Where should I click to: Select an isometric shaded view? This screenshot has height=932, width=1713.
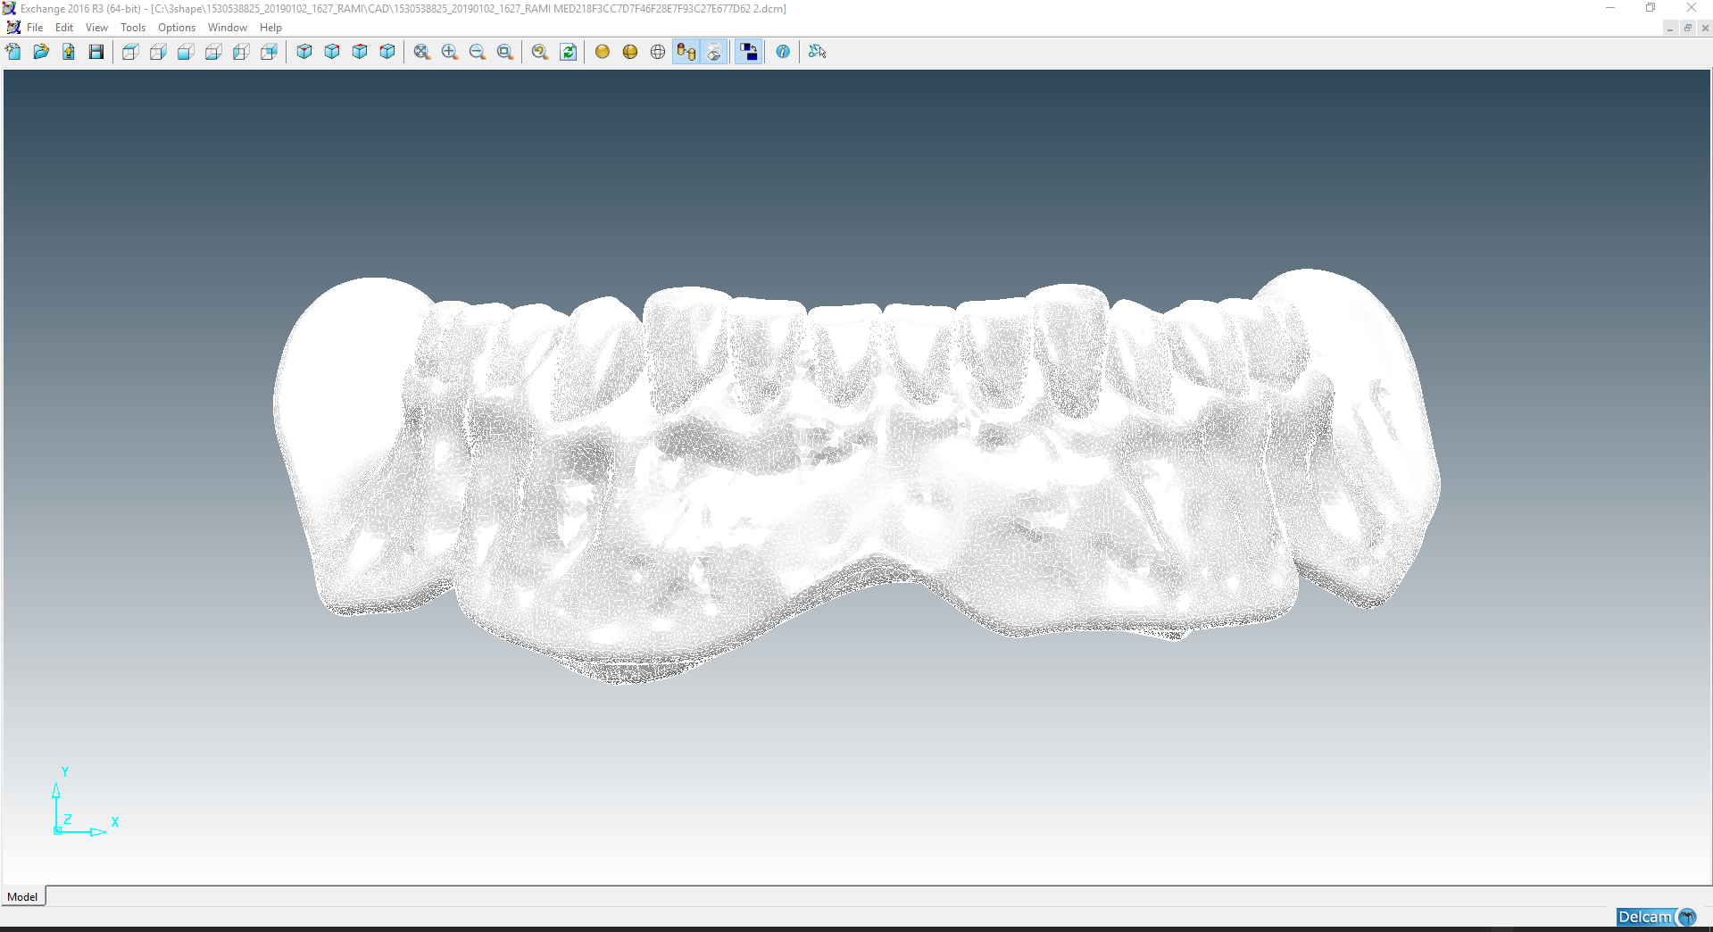(x=304, y=52)
